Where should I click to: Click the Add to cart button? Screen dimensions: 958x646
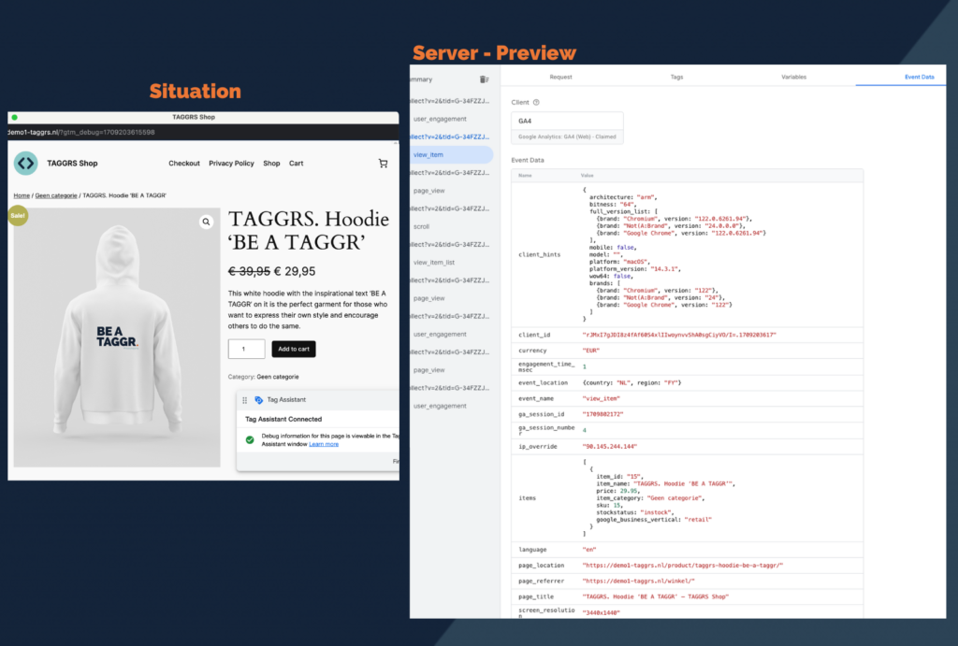click(x=293, y=350)
